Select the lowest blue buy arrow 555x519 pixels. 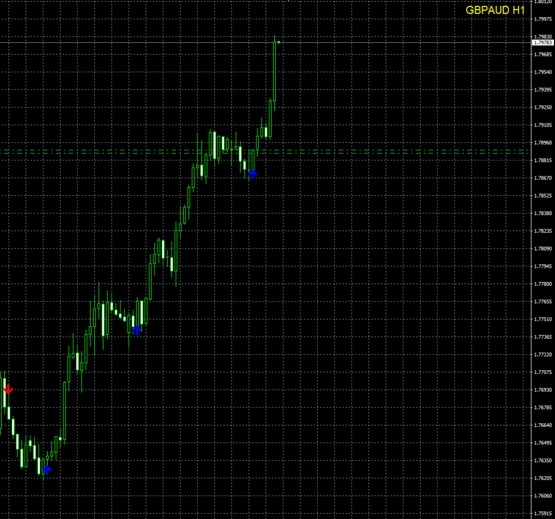(47, 469)
